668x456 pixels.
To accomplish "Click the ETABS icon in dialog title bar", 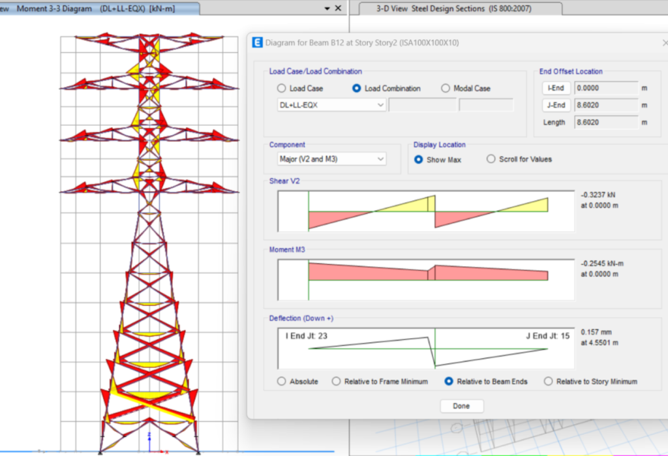I will pos(256,43).
